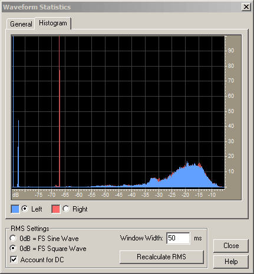The width and height of the screenshot is (254, 274).
Task: Click the Close button
Action: click(231, 246)
